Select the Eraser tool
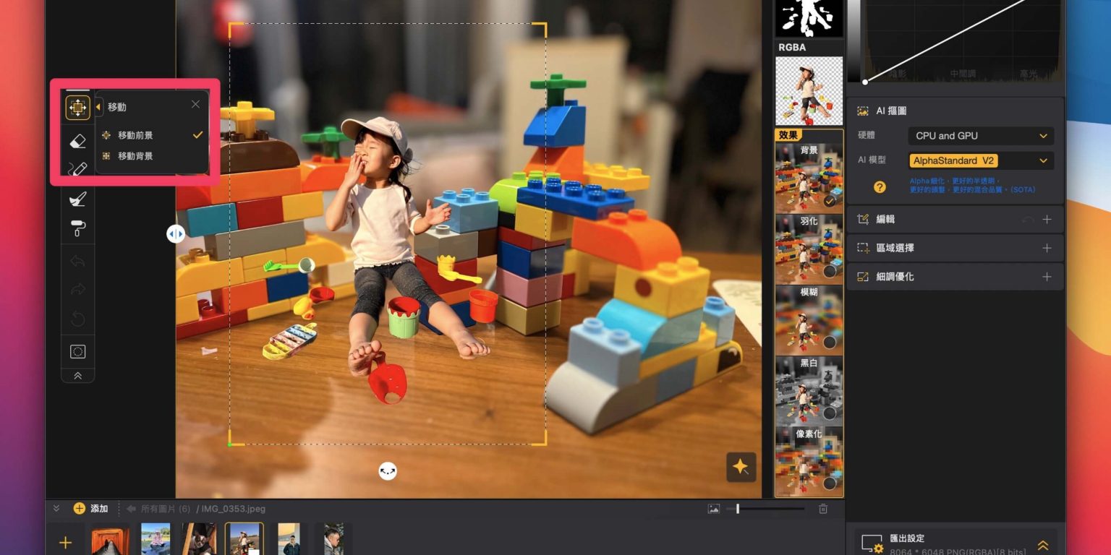Screen dimensions: 1111x555 pos(77,142)
